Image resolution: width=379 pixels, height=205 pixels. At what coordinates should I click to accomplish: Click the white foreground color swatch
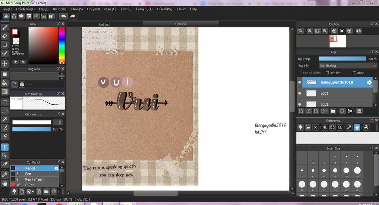click(15, 32)
